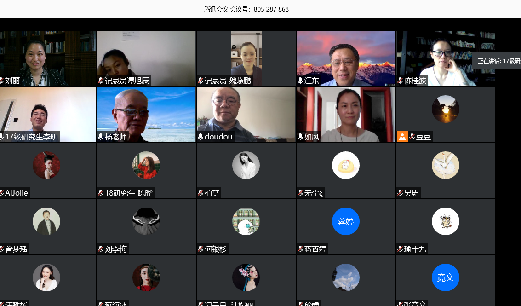This screenshot has width=521, height=306.
Task: Click the cartoon cat avatar of 瑜十九
Action: [446, 221]
